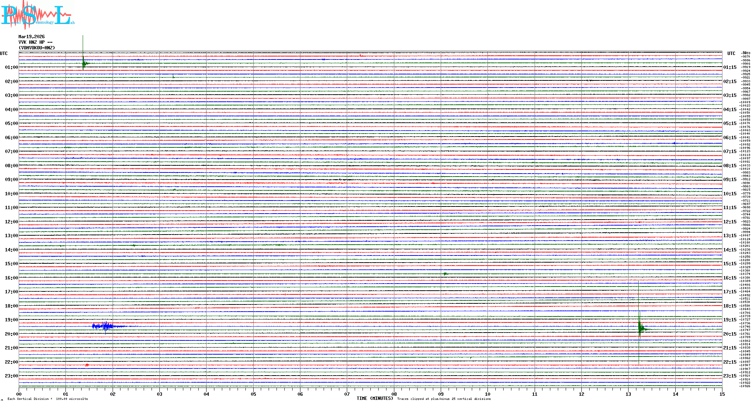Click the Traces clipped footnote text
This screenshot has height=404, width=752.
tap(444, 399)
